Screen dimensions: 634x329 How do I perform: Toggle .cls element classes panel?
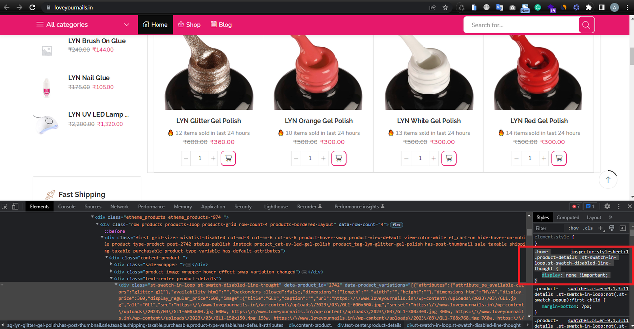pos(588,228)
